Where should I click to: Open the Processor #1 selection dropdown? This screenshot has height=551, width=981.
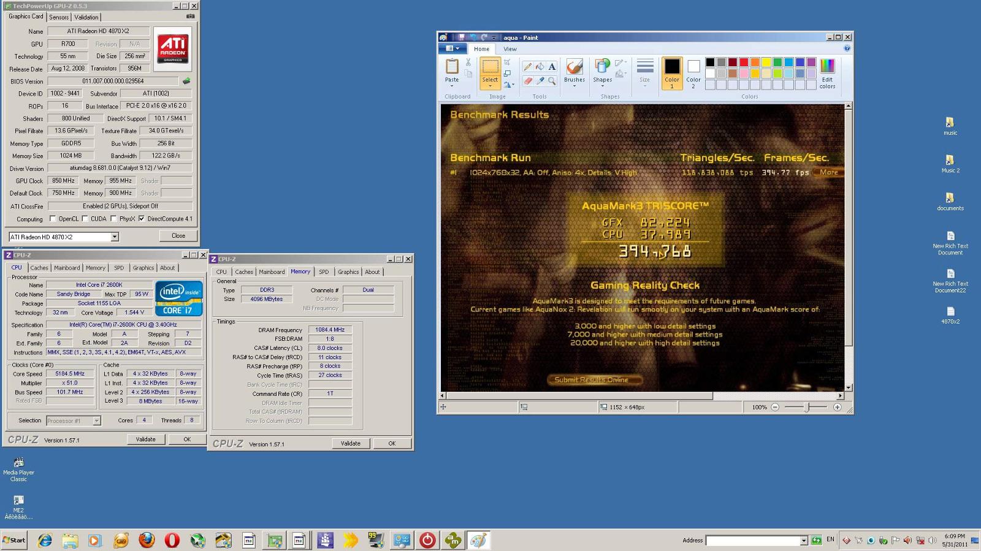[x=96, y=420]
